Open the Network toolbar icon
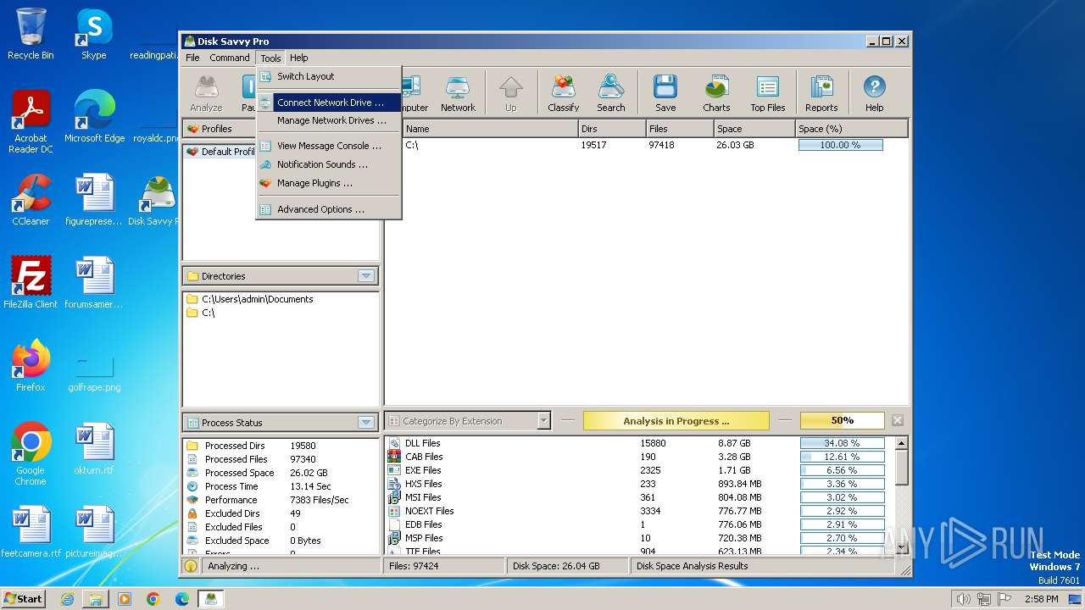1085x610 pixels. [458, 93]
